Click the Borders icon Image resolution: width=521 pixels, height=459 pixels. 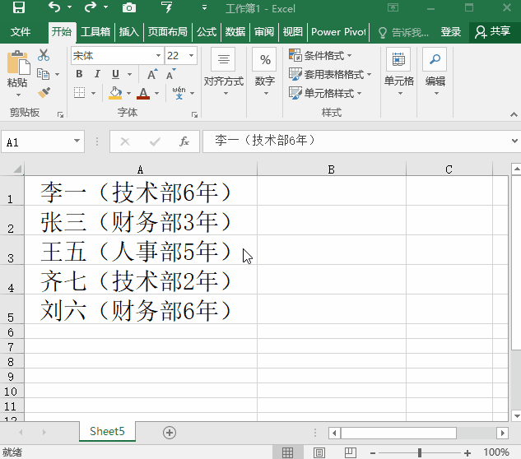pyautogui.click(x=79, y=93)
